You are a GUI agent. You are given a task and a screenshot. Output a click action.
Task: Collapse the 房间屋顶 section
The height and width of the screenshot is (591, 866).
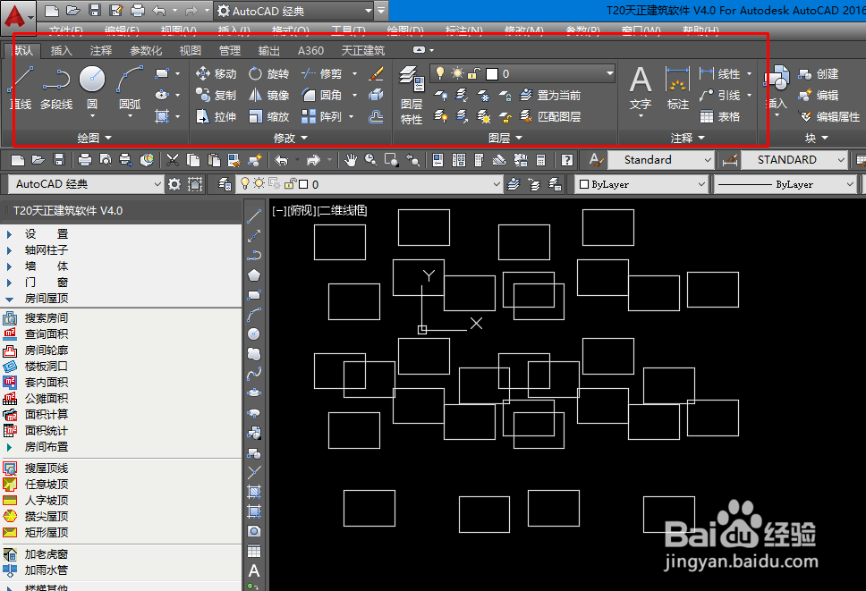(9, 299)
